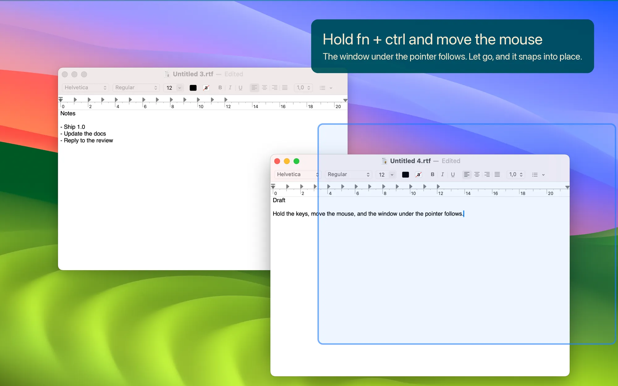Open Helvetica font dropdown in Untitled 4.rtf
Screen dimensions: 618x386
click(x=298, y=174)
